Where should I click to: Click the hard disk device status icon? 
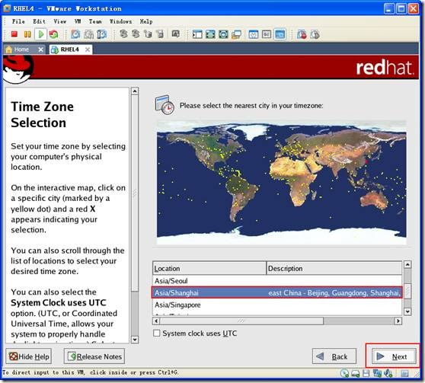coord(356,374)
